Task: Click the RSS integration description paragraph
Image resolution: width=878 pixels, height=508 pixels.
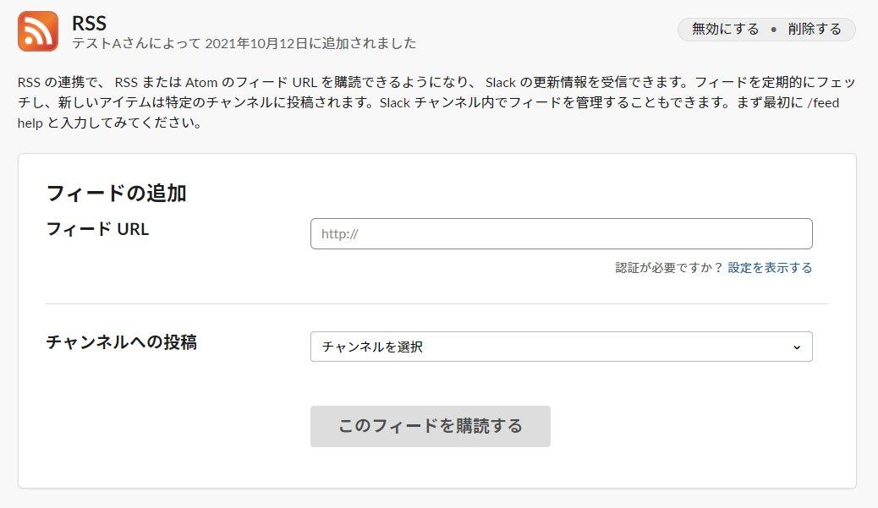Action: (436, 102)
